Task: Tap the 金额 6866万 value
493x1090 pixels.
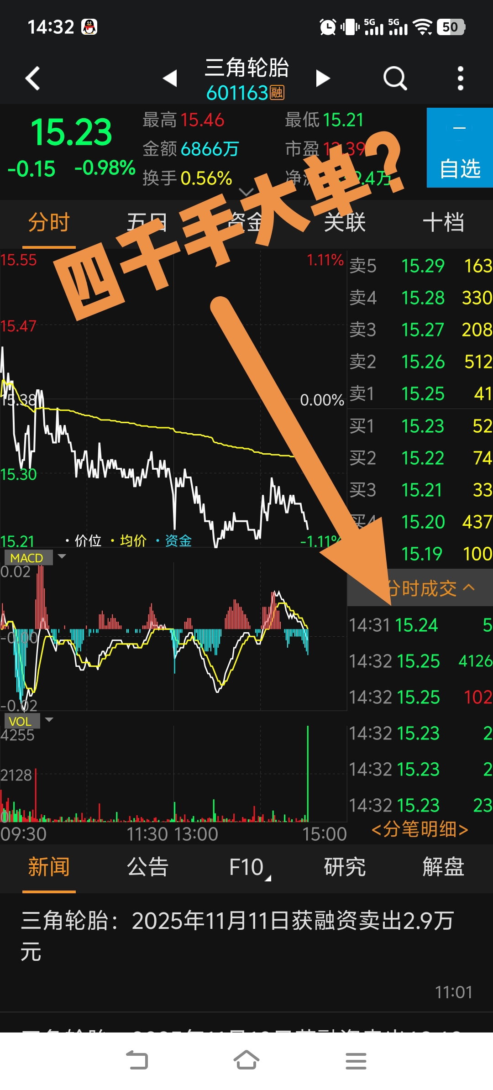Action: tap(210, 149)
